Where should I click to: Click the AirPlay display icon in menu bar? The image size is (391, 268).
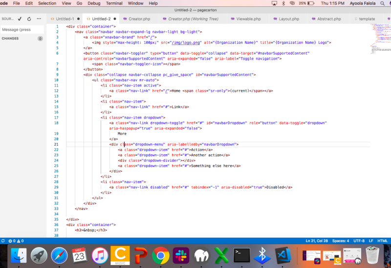click(x=274, y=3)
